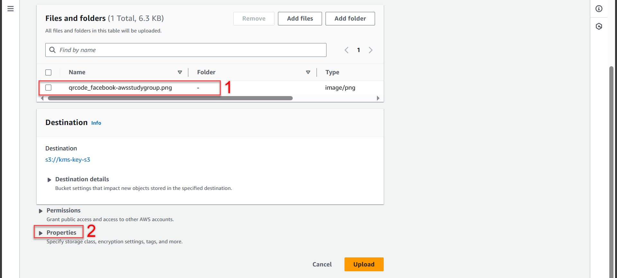
Task: Toggle the select-all files checkbox
Action: tap(49, 72)
